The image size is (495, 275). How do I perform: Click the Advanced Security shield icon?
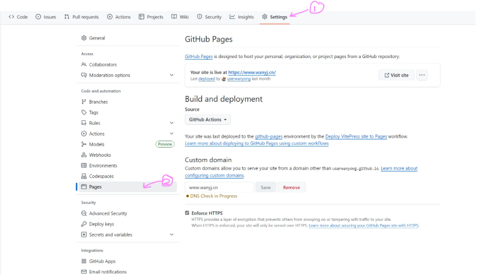click(x=84, y=214)
